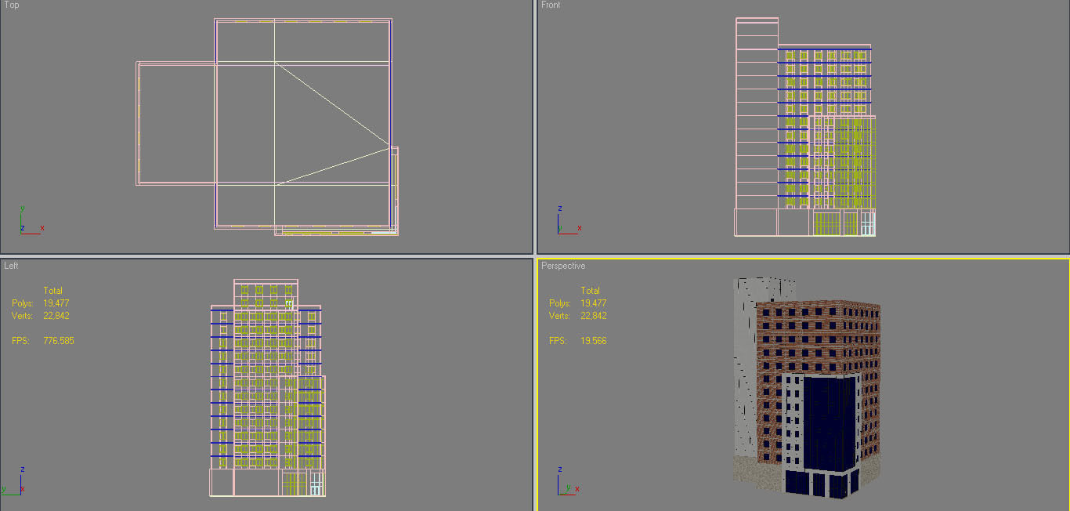Activate the Top viewport label
This screenshot has width=1070, height=511.
12,5
